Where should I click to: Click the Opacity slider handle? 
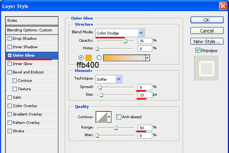125,41
